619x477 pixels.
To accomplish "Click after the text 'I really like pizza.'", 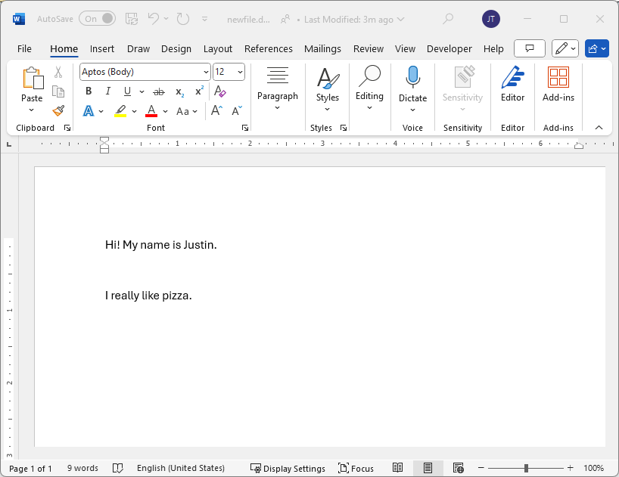I will 193,296.
